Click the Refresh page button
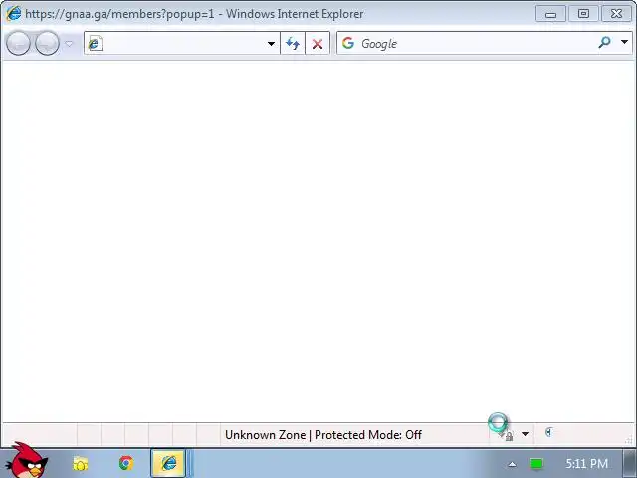This screenshot has width=637, height=478. point(293,43)
